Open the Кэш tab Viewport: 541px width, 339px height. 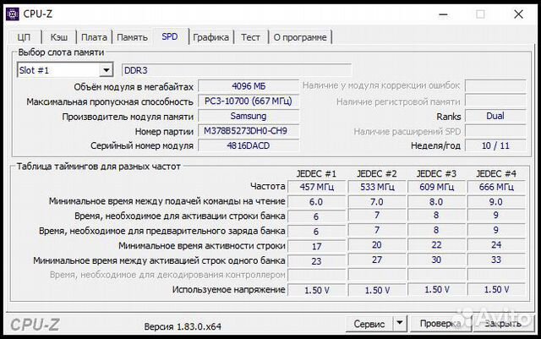[x=59, y=37]
